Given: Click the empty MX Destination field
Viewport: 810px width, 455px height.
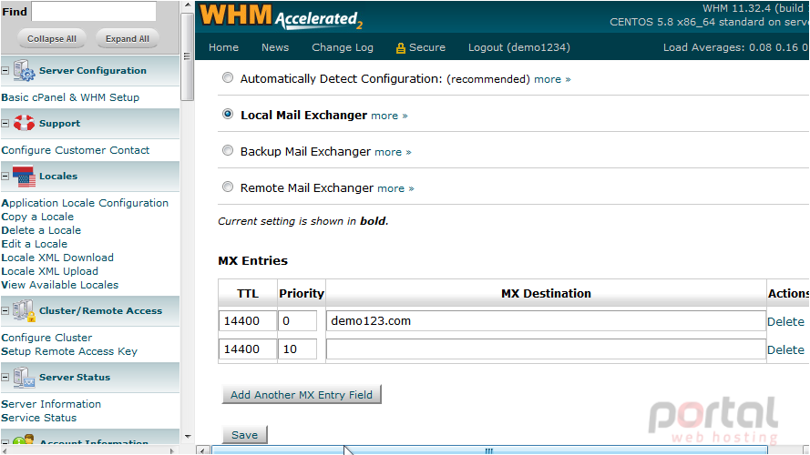Looking at the screenshot, I should [x=546, y=349].
